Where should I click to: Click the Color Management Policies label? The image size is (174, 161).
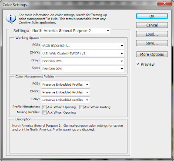pyautogui.click(x=35, y=77)
